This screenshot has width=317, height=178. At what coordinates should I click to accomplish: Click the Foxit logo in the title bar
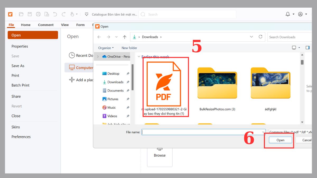pyautogui.click(x=10, y=14)
